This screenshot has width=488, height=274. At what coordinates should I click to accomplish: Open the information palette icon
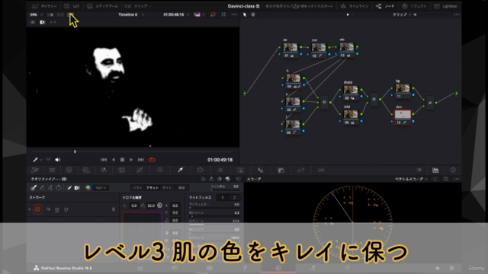pyautogui.click(x=453, y=170)
